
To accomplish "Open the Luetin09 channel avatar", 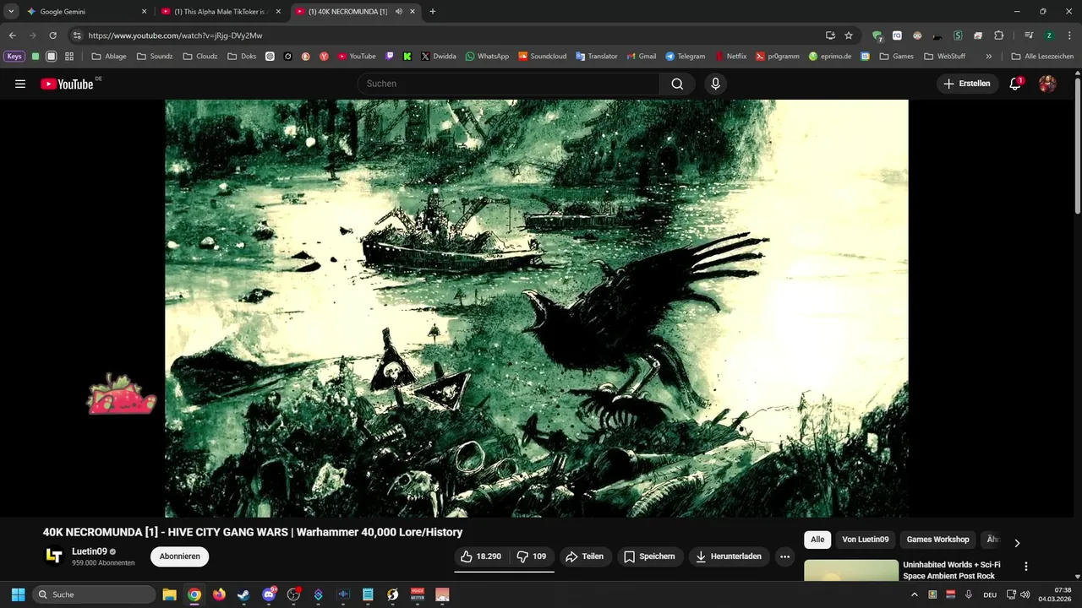I will [54, 556].
